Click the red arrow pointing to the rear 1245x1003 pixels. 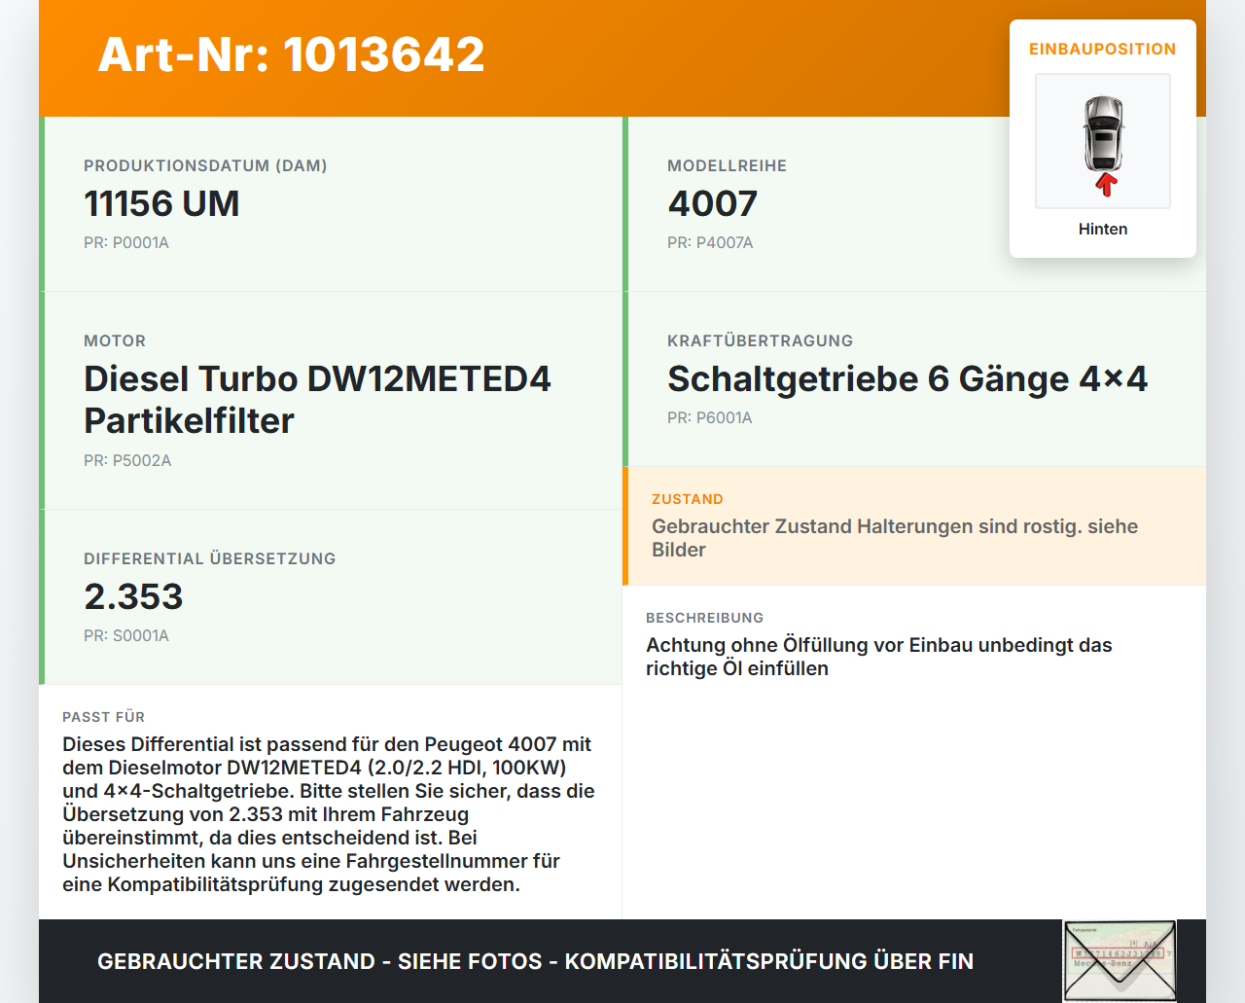pyautogui.click(x=1102, y=185)
